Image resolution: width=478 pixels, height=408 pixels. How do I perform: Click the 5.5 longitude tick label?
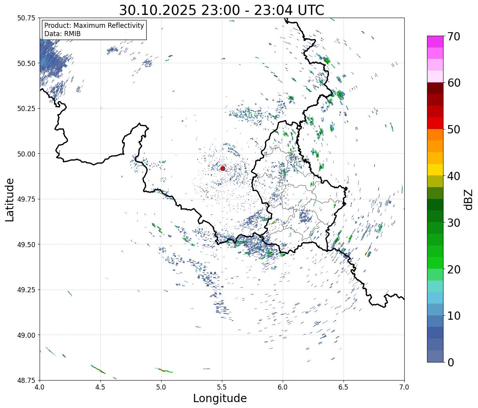(222, 387)
